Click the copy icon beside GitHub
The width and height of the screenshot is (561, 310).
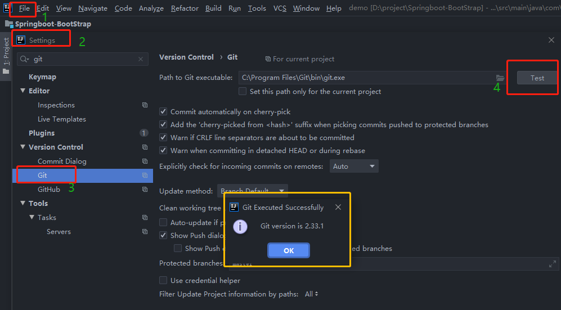(x=145, y=190)
